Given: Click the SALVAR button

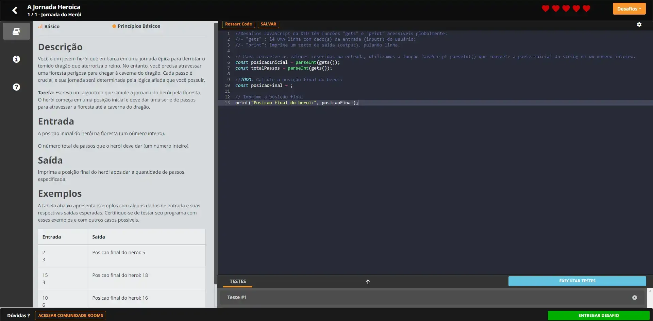Looking at the screenshot, I should (268, 24).
